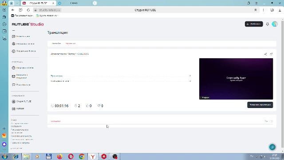Click the first bookmark in bookmarks bar
The width and height of the screenshot is (284, 160).
click(22, 16)
